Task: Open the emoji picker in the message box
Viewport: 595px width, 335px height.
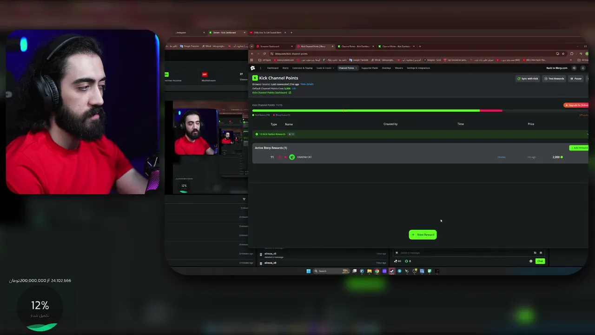Action: tap(541, 253)
